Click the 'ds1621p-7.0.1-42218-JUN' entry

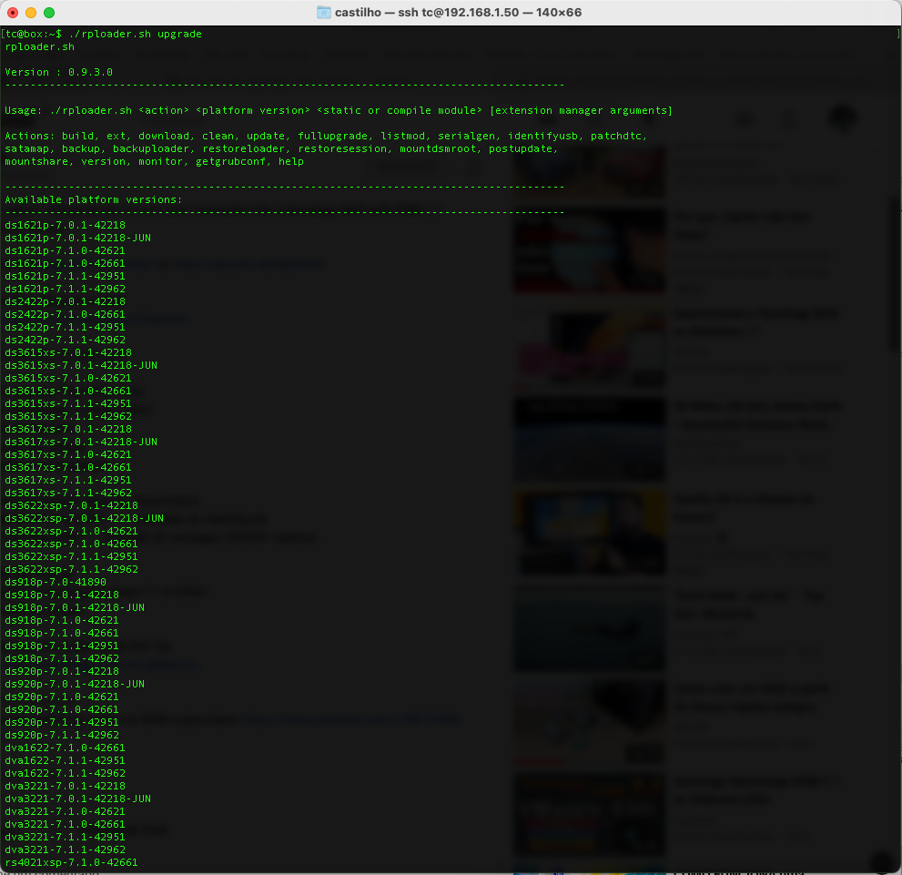click(78, 238)
